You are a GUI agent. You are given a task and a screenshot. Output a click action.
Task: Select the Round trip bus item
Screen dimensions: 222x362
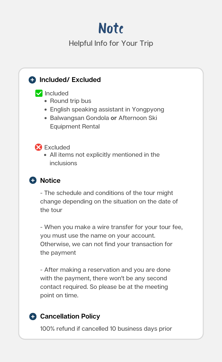click(70, 101)
